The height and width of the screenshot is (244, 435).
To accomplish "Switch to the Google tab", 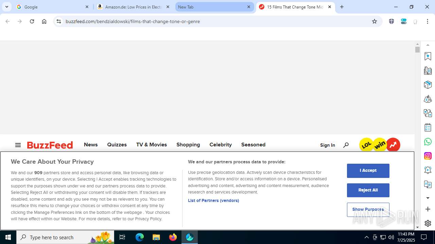I will [x=53, y=7].
